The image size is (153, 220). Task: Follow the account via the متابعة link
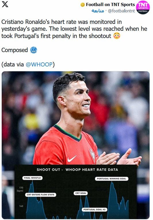click(x=98, y=11)
